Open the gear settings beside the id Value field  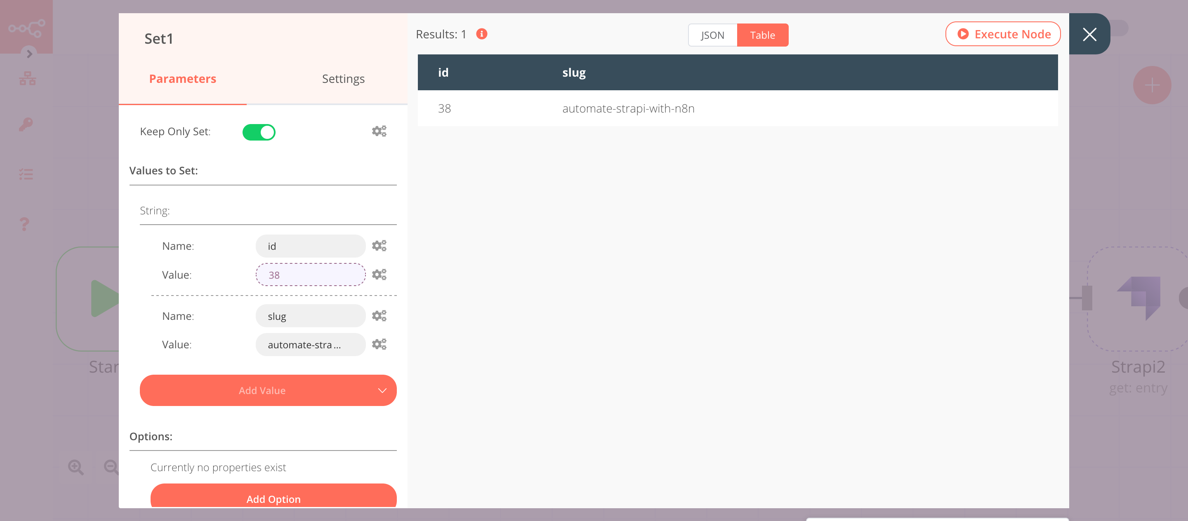point(379,274)
